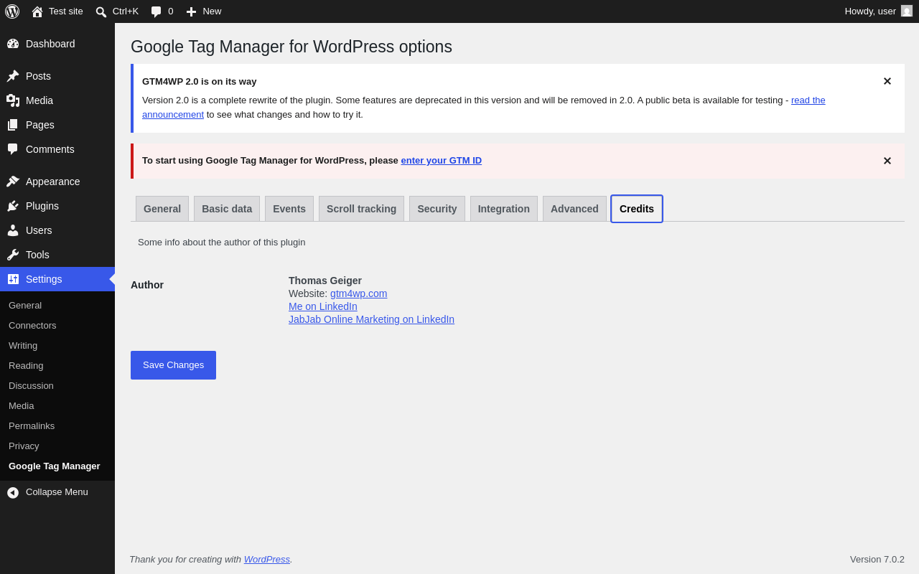Image resolution: width=919 pixels, height=574 pixels.
Task: Open the Ctrl+K search icon
Action: point(101,11)
